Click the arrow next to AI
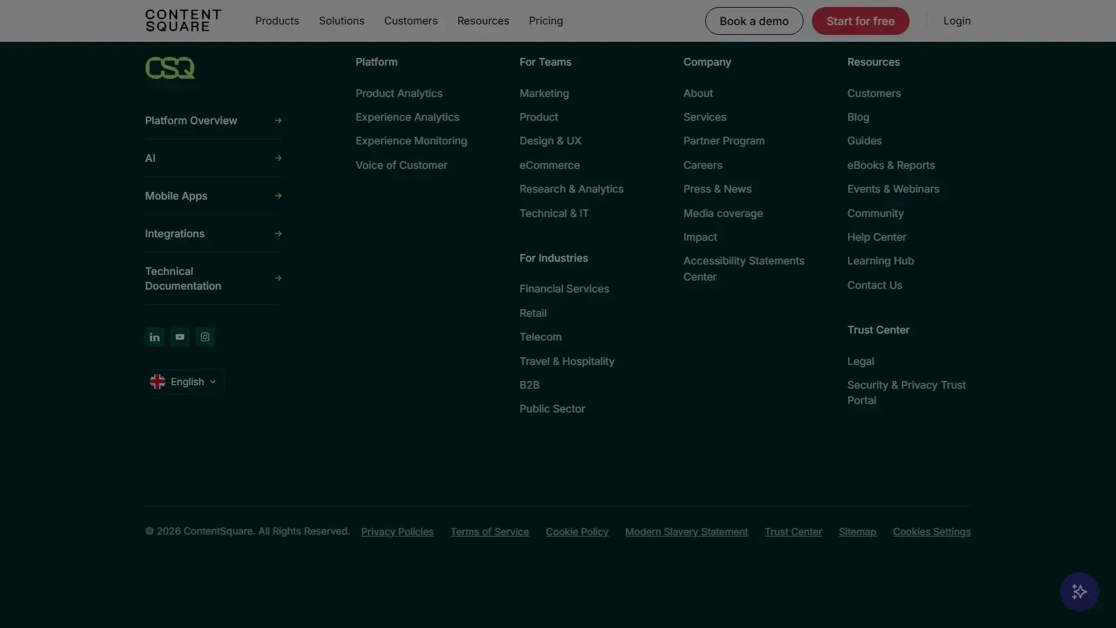Image resolution: width=1116 pixels, height=628 pixels. click(x=278, y=158)
